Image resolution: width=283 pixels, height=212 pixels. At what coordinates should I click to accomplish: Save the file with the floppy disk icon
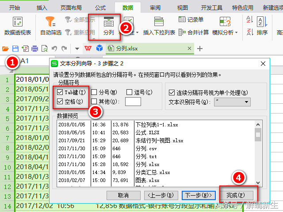click(15, 49)
